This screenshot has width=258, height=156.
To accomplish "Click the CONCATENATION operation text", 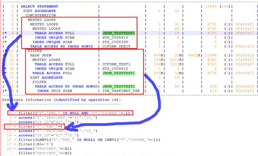I will click(x=40, y=15).
